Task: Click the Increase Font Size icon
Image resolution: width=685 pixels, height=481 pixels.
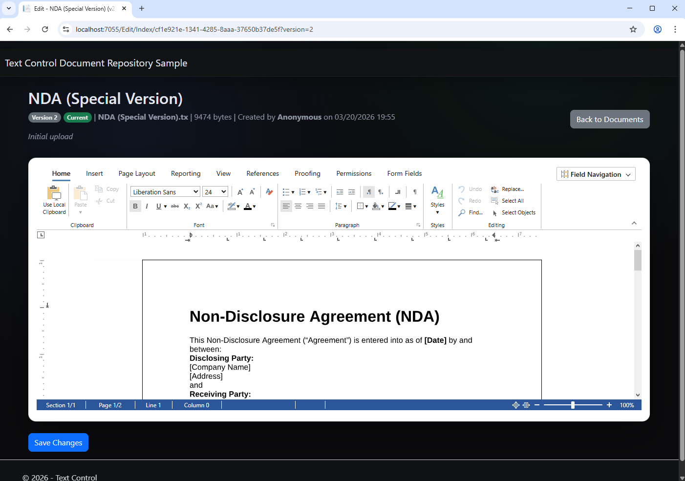Action: (x=240, y=192)
